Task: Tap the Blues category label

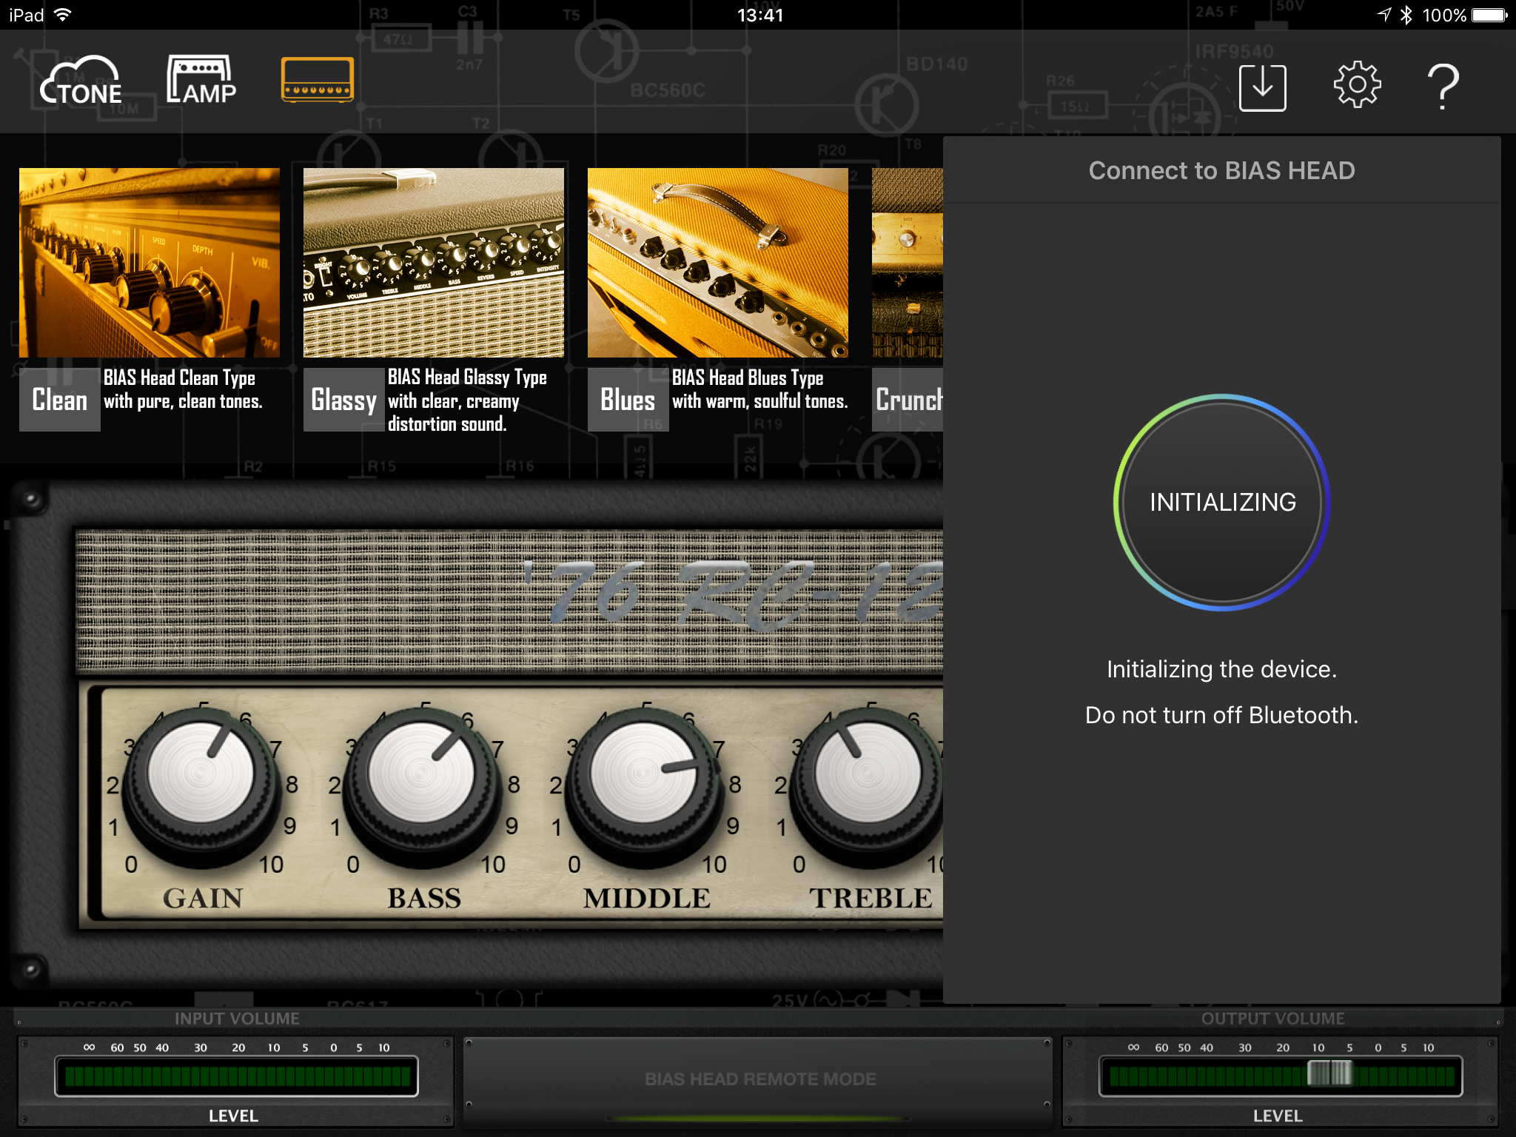Action: (x=628, y=400)
